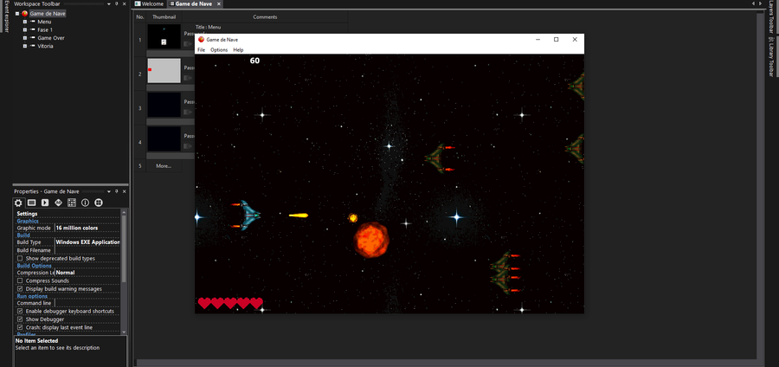Expand the Fase 1 frame node
The width and height of the screenshot is (779, 367).
coord(25,29)
